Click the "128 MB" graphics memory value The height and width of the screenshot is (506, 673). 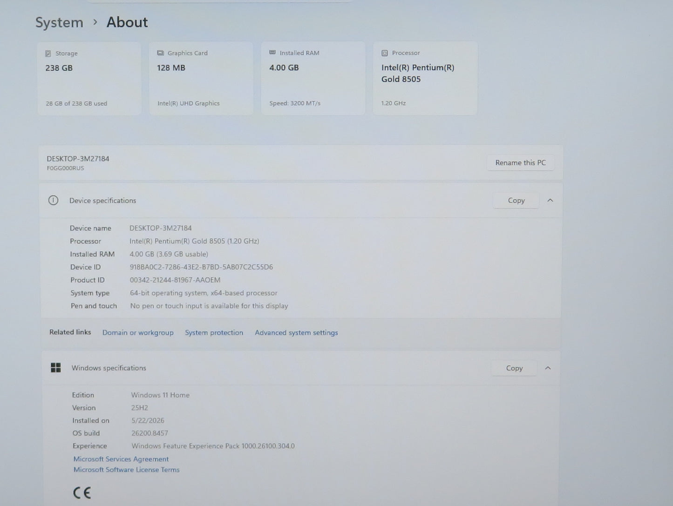(x=171, y=67)
